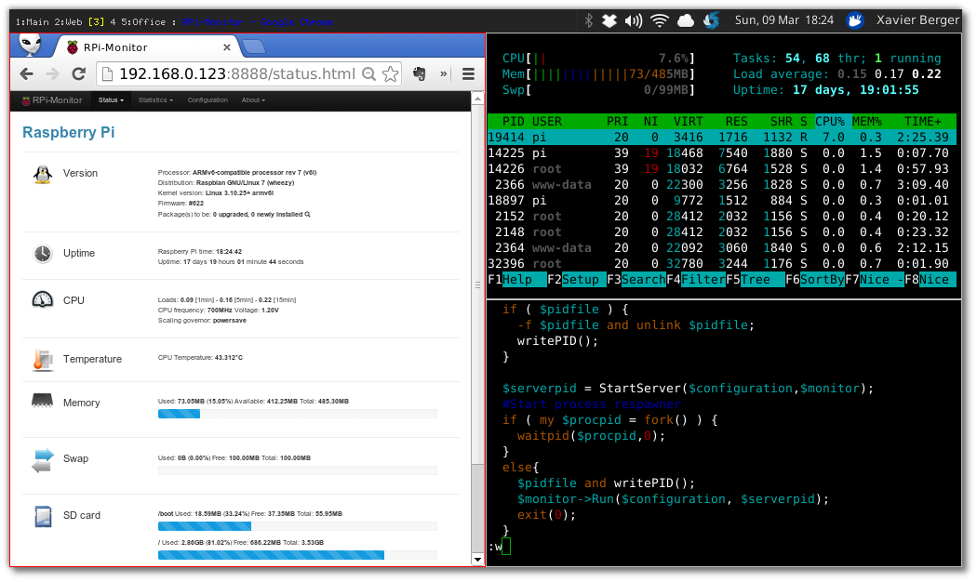Click the Bluetooth tray icon
Image resolution: width=977 pixels, height=582 pixels.
[x=589, y=20]
